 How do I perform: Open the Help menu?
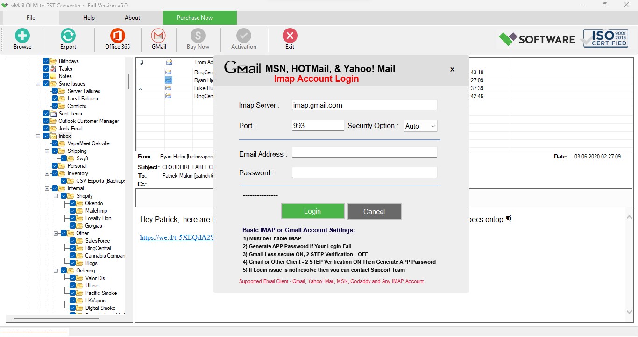click(89, 18)
